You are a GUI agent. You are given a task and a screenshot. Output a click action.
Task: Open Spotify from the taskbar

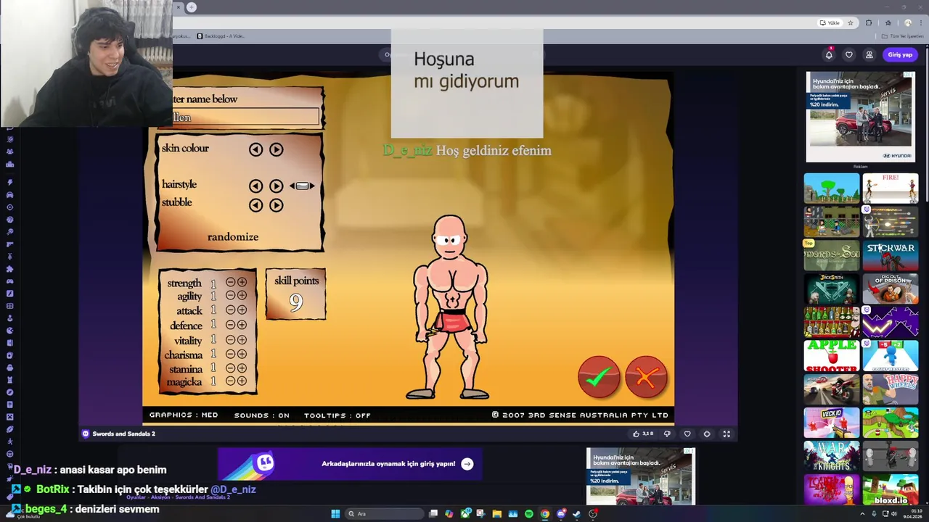[529, 514]
